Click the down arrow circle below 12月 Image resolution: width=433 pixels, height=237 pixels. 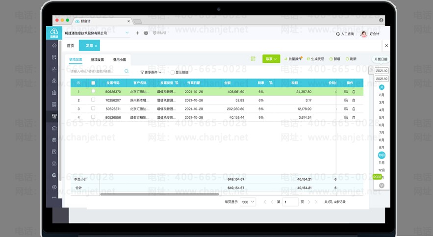382,185
